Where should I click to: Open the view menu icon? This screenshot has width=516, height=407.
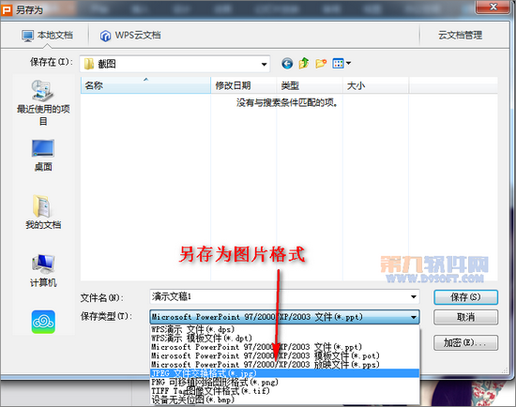tap(341, 63)
